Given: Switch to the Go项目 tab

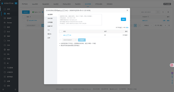Looking at the screenshot, I should pyautogui.click(x=56, y=4).
